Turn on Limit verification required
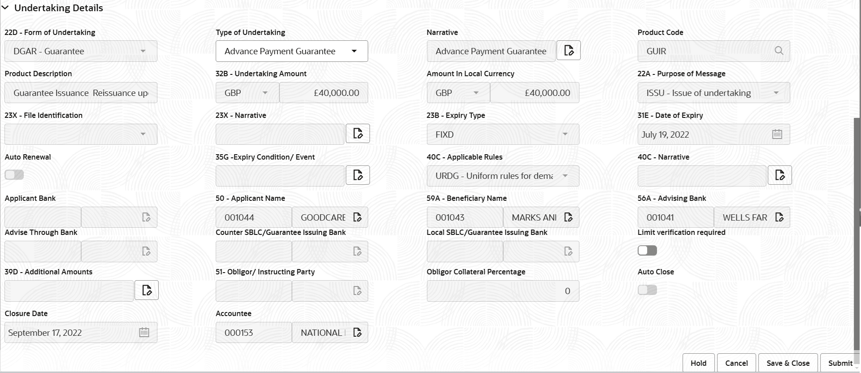861x373 pixels. [x=647, y=250]
